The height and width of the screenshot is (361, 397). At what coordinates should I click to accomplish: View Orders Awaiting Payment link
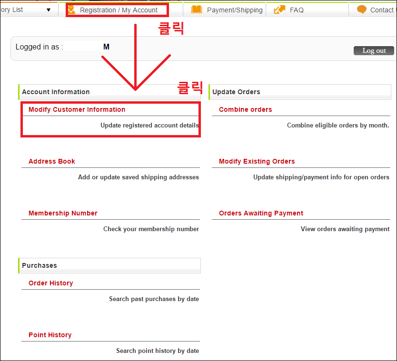click(x=261, y=213)
